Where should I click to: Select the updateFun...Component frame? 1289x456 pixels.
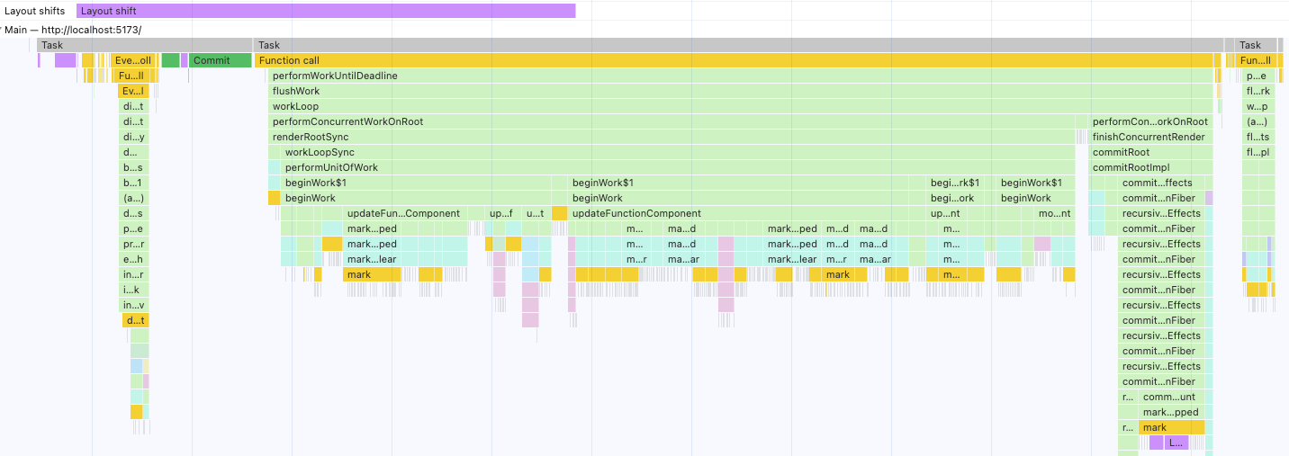405,213
